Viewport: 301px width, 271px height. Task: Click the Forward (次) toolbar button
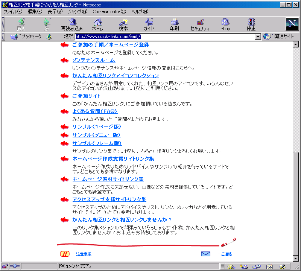point(47,24)
